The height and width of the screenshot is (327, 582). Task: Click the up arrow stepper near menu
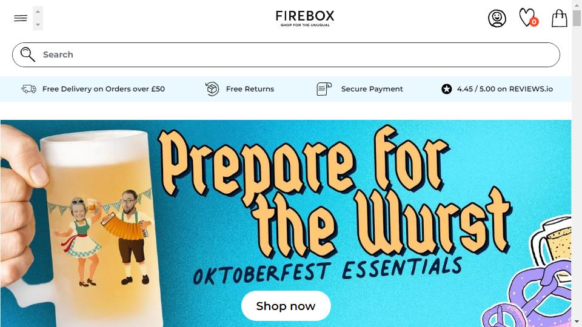pyautogui.click(x=38, y=12)
